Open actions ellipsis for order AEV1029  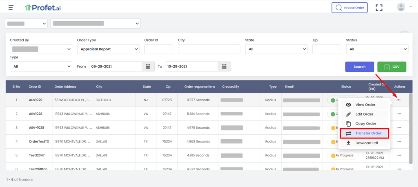[x=398, y=100]
